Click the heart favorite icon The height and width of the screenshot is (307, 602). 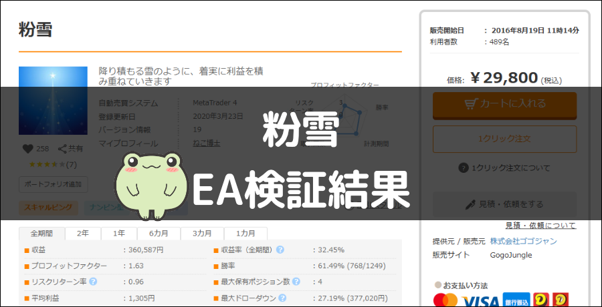(27, 149)
